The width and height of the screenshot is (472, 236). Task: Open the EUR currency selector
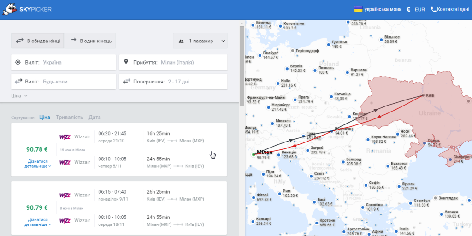pyautogui.click(x=416, y=9)
